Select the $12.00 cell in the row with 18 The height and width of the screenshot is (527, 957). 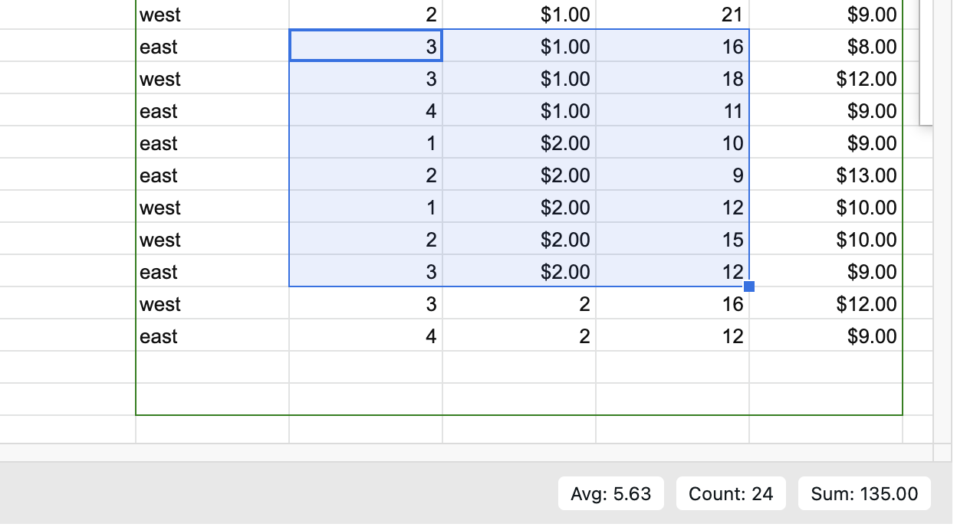click(826, 79)
